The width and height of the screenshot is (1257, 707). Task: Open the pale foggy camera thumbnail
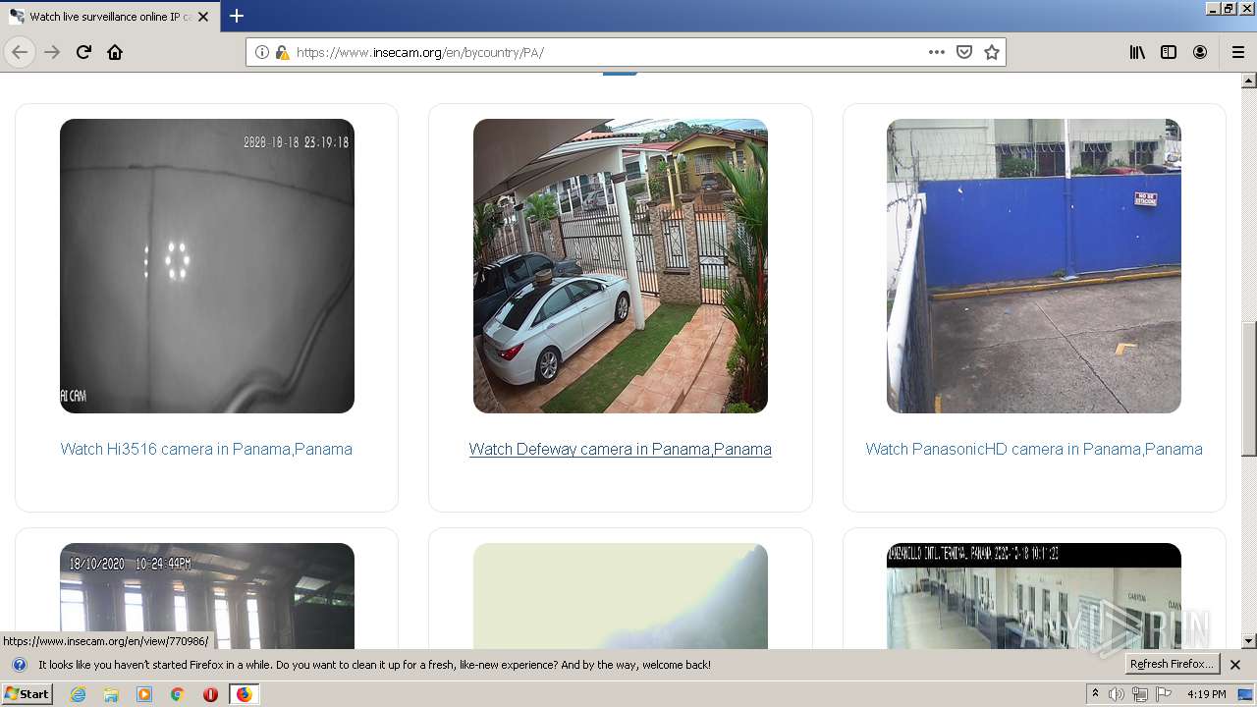pos(621,596)
